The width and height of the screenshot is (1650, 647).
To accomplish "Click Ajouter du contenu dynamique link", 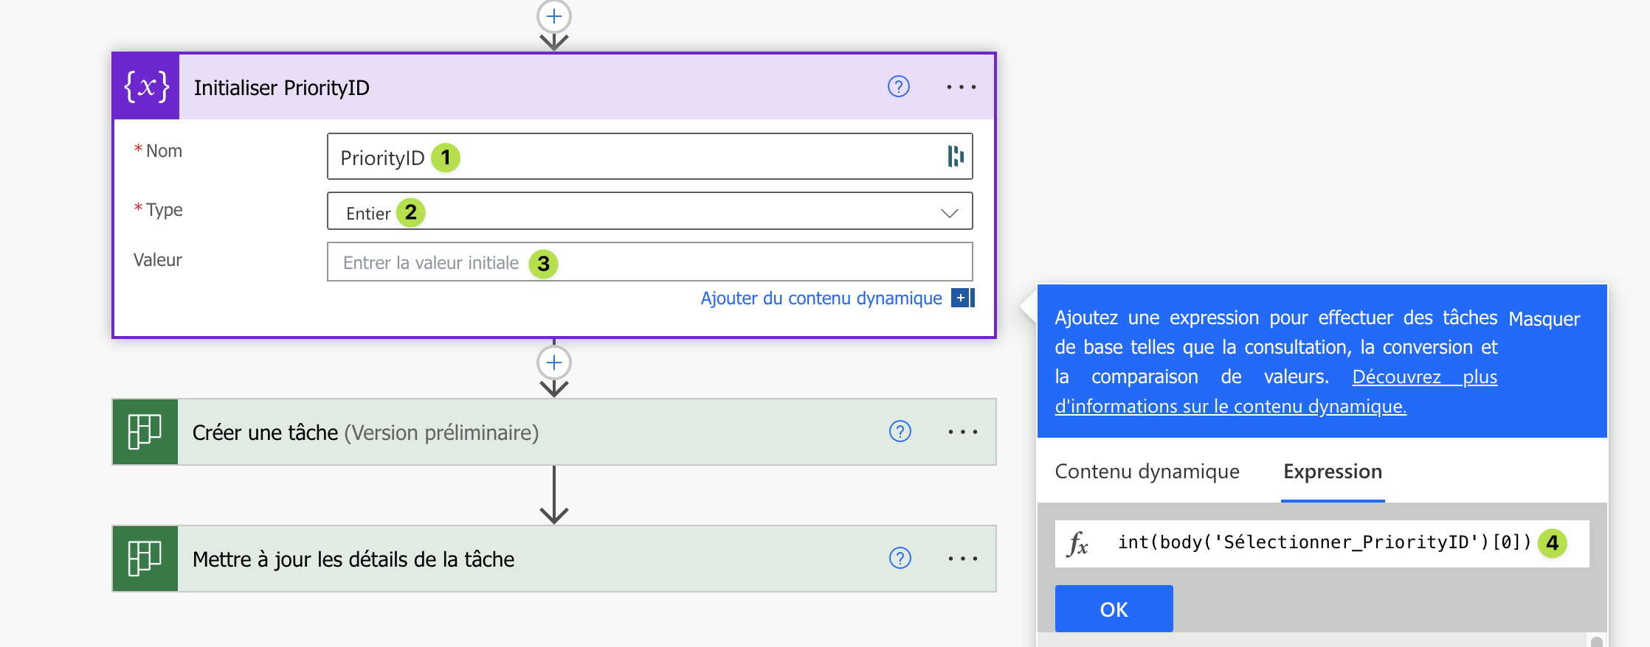I will 821,298.
